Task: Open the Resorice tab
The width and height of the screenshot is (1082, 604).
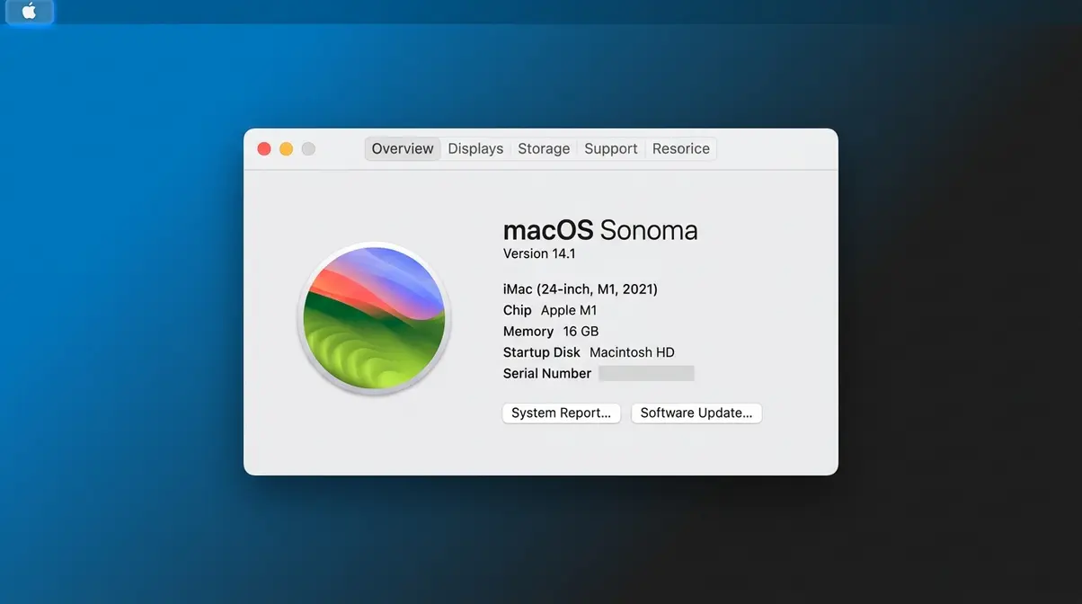Action: coord(681,148)
